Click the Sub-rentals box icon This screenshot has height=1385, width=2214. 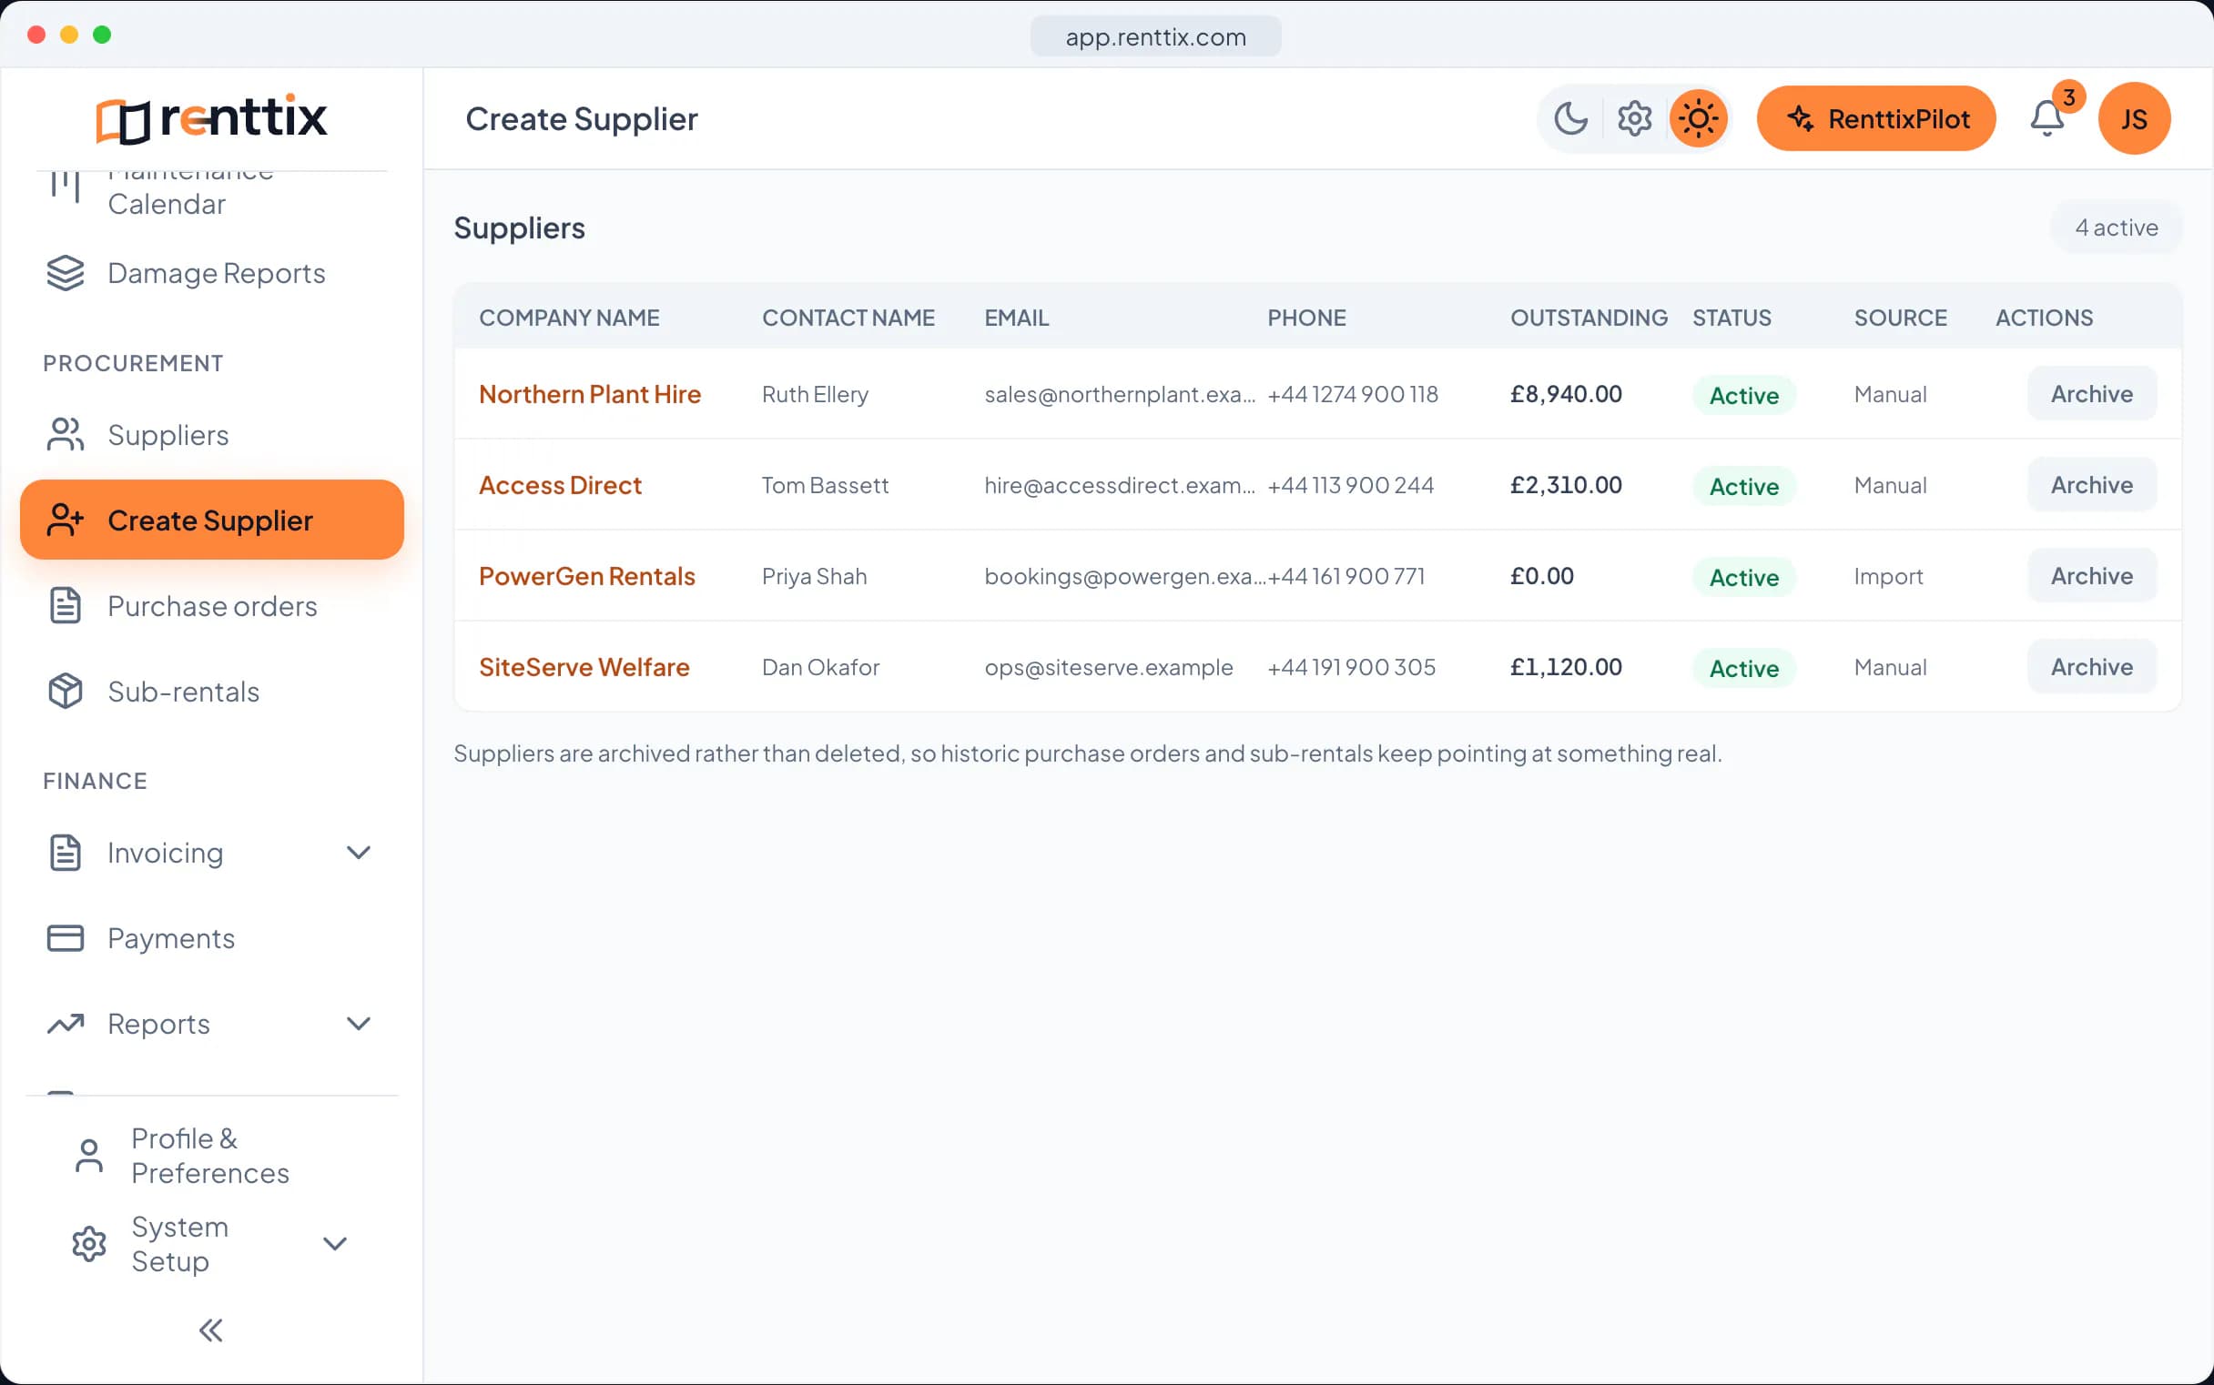[x=65, y=692]
